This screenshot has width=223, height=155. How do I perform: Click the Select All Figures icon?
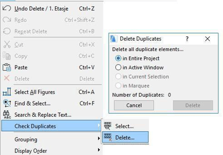(7, 92)
